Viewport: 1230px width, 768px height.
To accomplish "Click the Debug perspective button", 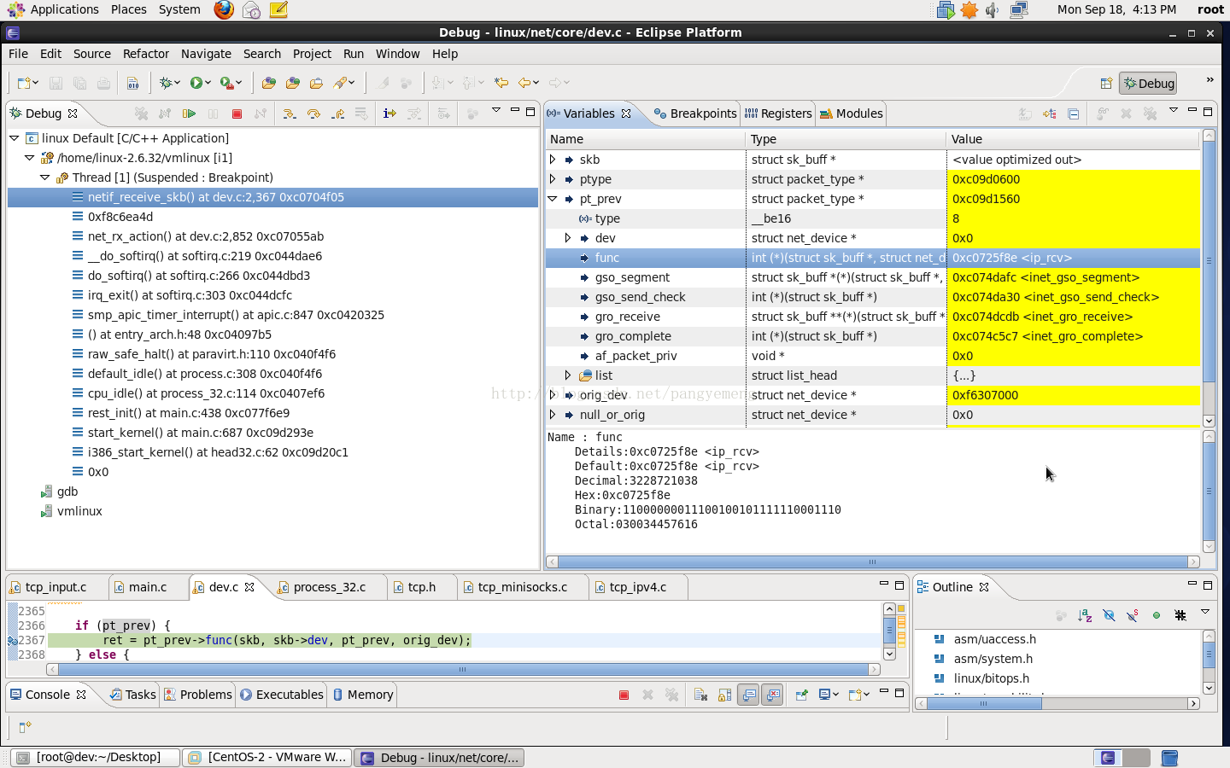I will [x=1148, y=84].
